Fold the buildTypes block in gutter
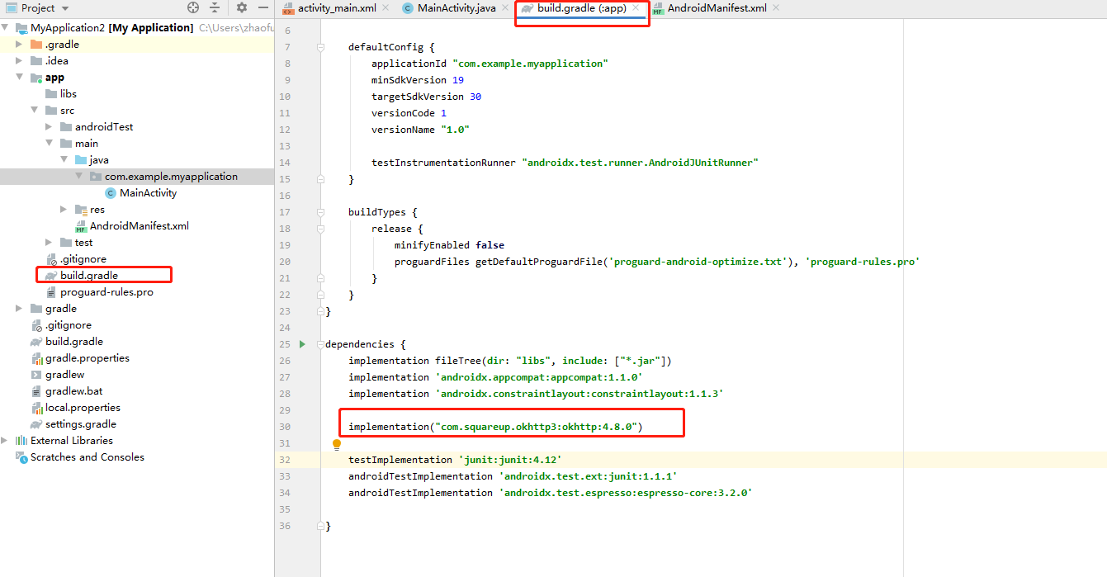This screenshot has height=577, width=1107. 321,212
